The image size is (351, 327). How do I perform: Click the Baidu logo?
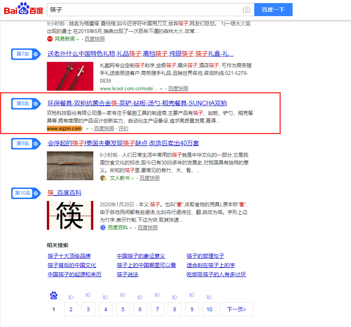(23, 9)
